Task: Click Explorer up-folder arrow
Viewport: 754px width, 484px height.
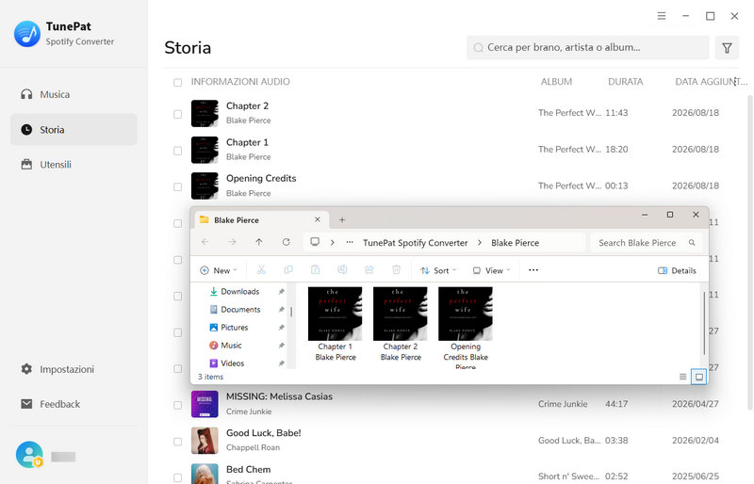Action: [259, 242]
